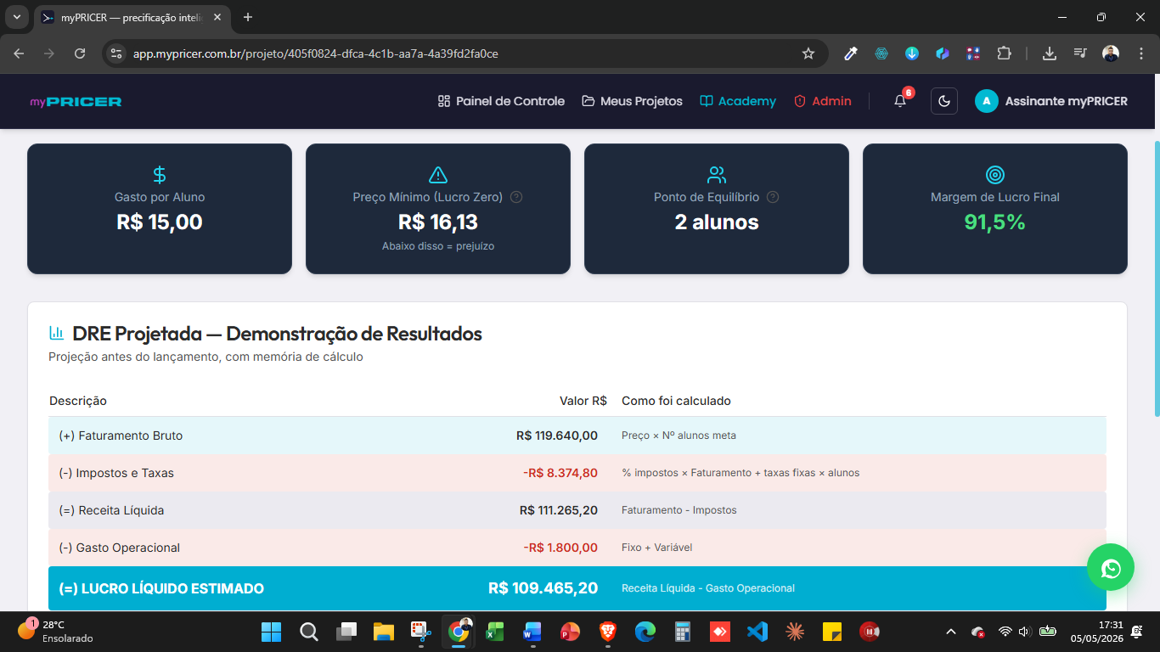Click the myPRICER logo
The image size is (1160, 652).
pos(76,101)
